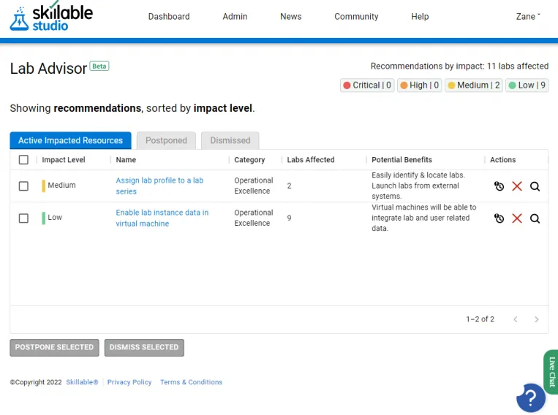This screenshot has width=558, height=415.
Task: Go to the next page arrow
Action: pos(536,319)
